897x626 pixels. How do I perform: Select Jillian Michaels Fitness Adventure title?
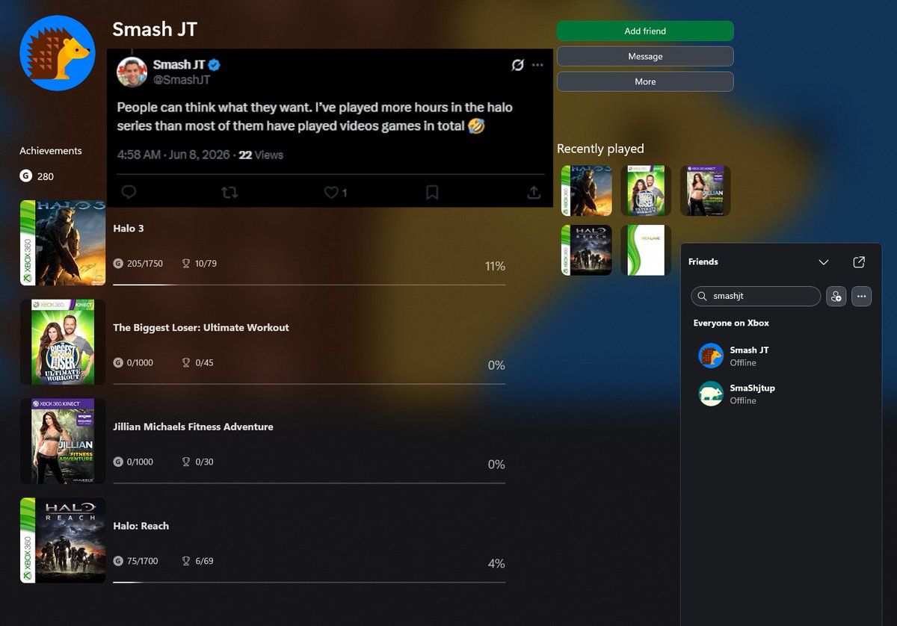tap(193, 427)
